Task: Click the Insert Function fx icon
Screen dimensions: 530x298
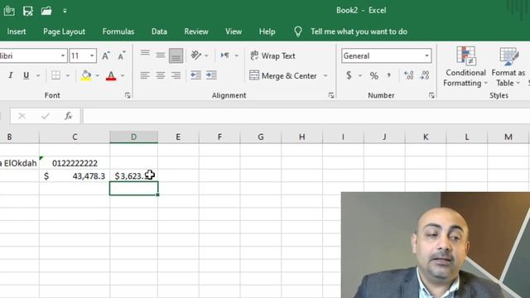Action: pos(68,116)
